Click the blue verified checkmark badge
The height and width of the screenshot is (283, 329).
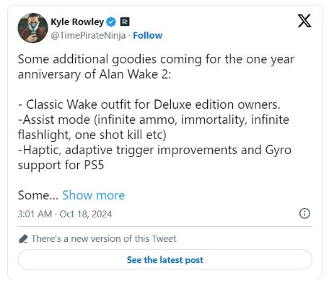[x=111, y=22]
